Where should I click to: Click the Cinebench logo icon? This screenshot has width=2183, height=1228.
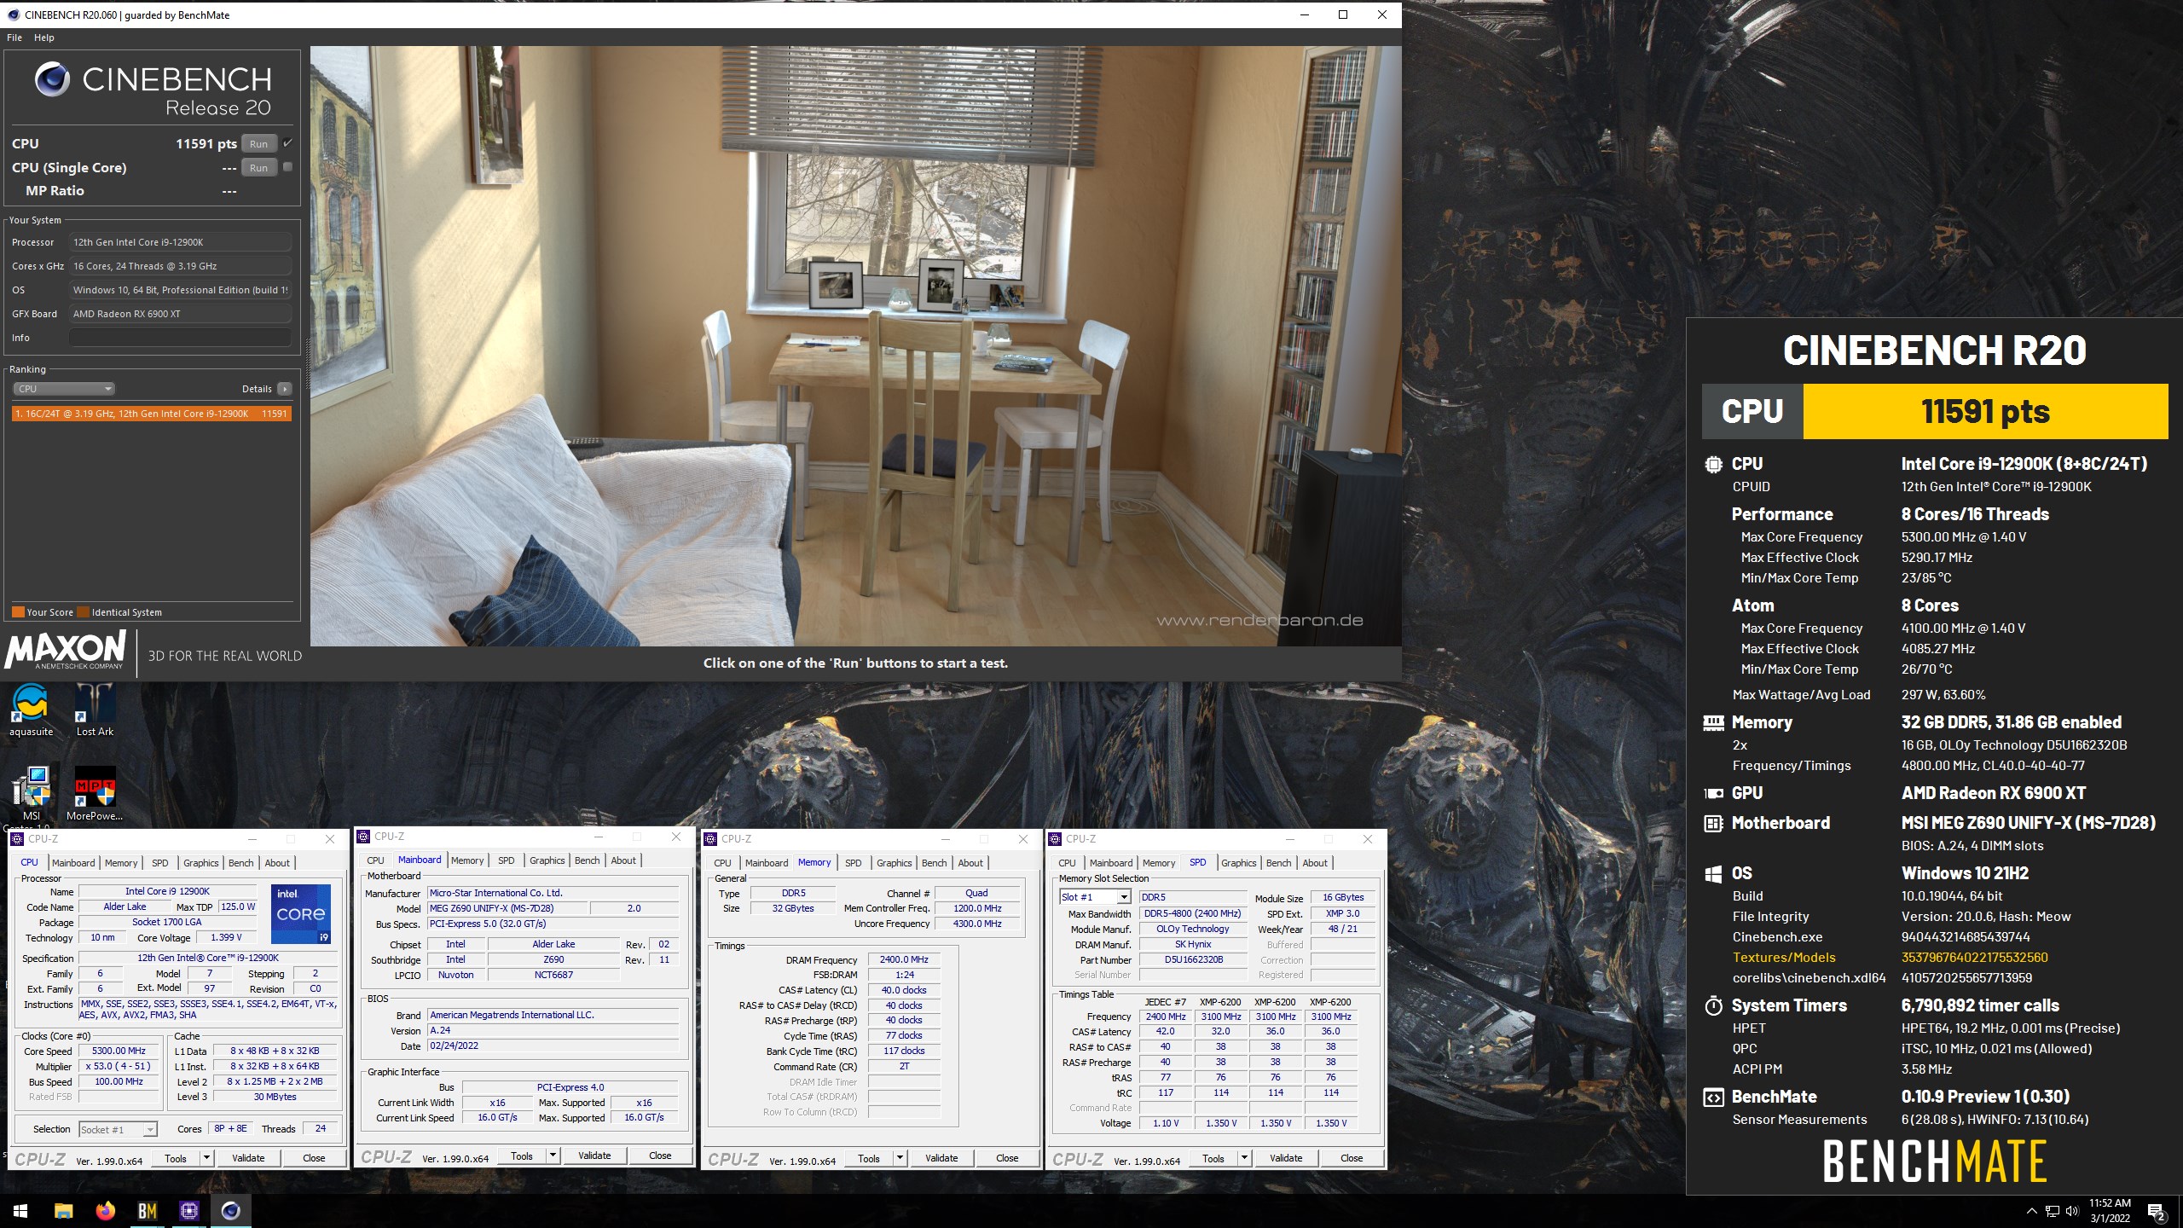pyautogui.click(x=52, y=79)
